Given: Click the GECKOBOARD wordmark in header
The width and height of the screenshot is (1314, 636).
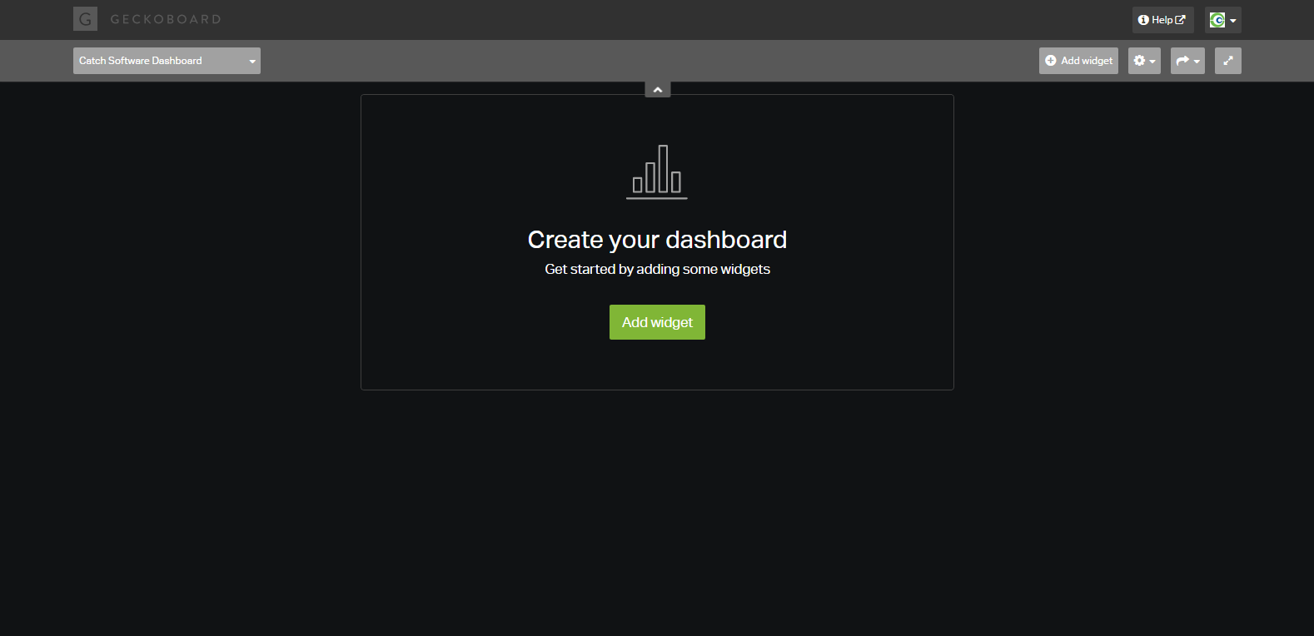Looking at the screenshot, I should click(x=166, y=19).
